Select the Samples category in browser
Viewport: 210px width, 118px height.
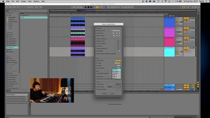[12, 52]
